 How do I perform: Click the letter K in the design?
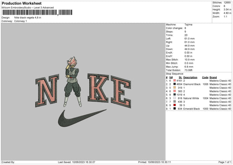pyautogui.click(x=98, y=88)
